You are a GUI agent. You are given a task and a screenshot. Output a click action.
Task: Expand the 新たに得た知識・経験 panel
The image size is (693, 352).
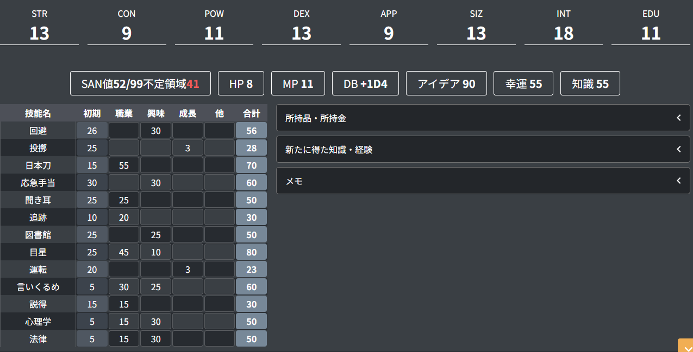(x=483, y=149)
